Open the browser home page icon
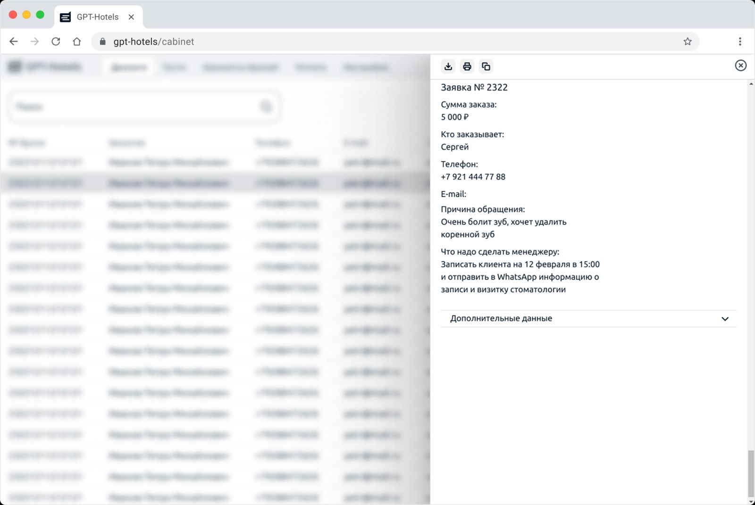Screen dimensions: 755x505 [x=77, y=41]
